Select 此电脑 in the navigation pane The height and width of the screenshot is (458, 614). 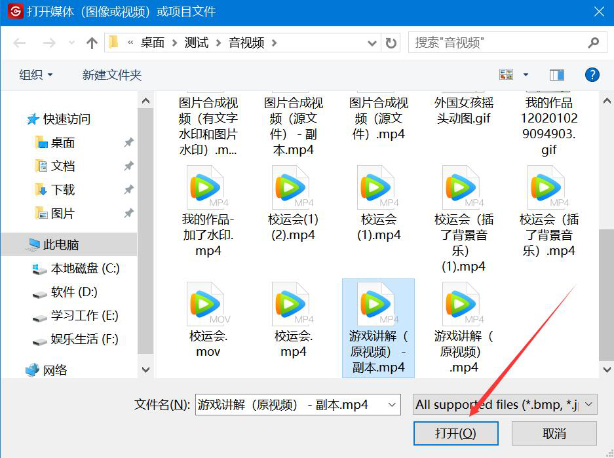(69, 244)
